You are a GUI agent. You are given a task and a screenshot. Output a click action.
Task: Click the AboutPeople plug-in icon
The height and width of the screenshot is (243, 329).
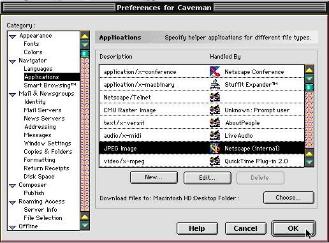coord(215,122)
